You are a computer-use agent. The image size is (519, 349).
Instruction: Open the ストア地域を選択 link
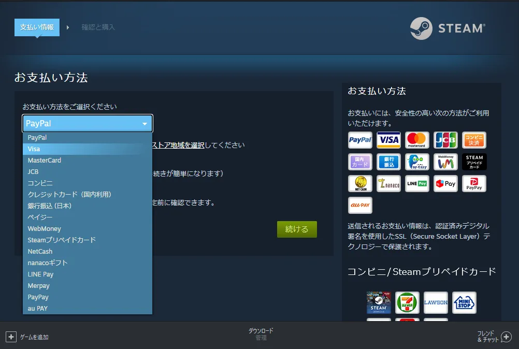pos(178,145)
